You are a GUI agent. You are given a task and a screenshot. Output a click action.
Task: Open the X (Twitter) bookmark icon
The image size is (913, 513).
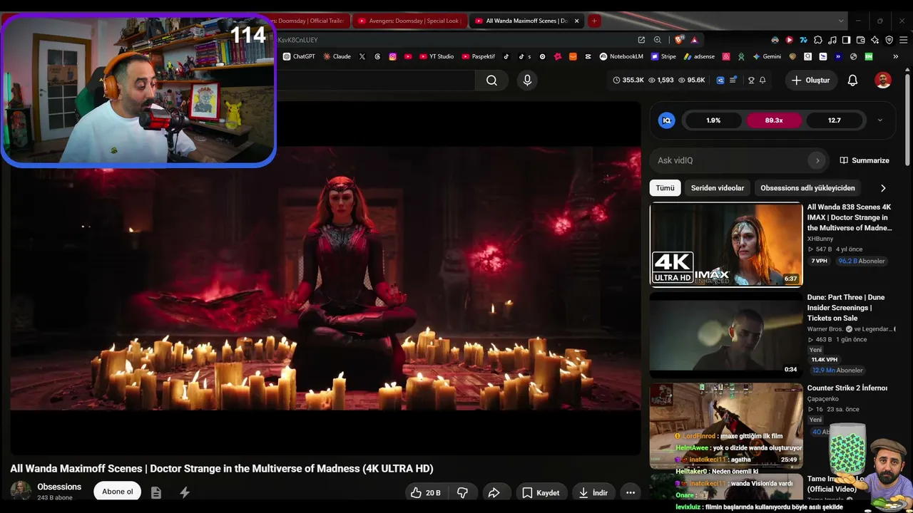(x=362, y=56)
